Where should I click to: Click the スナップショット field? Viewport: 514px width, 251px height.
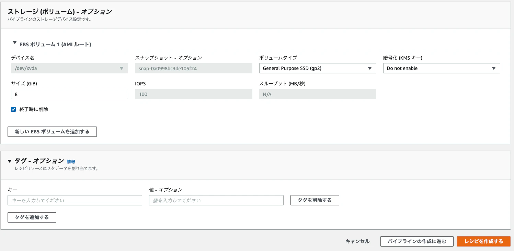(194, 68)
